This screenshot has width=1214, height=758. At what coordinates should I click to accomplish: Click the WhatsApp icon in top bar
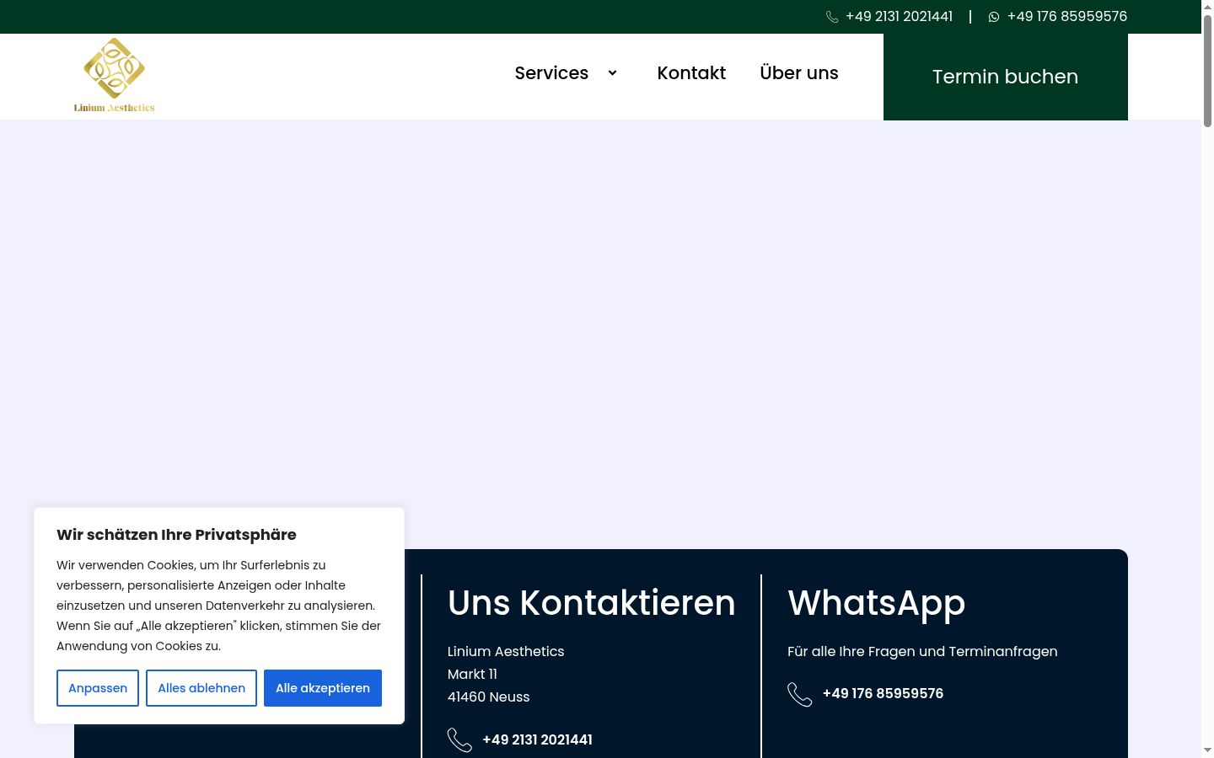(994, 17)
